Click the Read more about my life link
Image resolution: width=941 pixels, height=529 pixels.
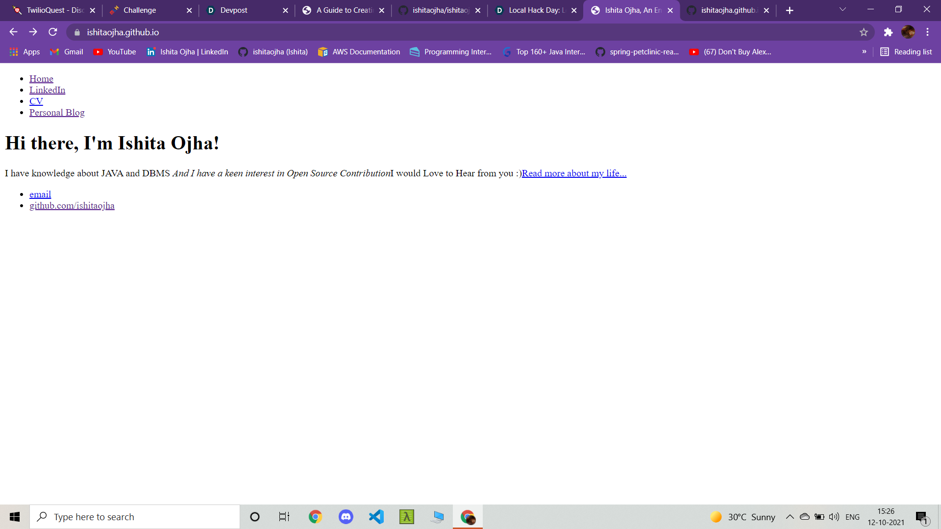click(x=574, y=173)
